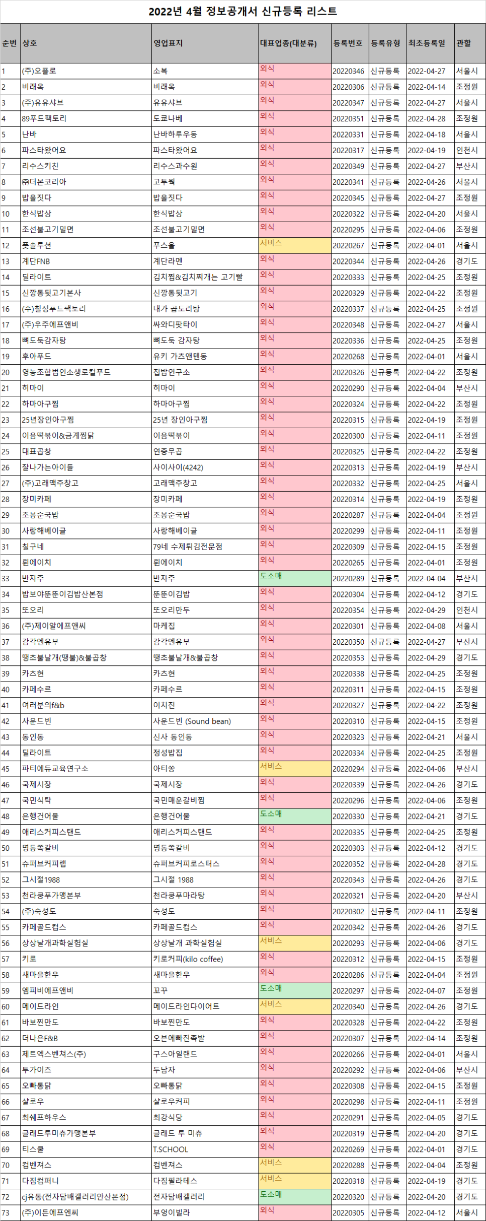Image resolution: width=486 pixels, height=1221 pixels.
Task: Select the 사운드빈 (Sound bean) cell
Action: tap(205, 721)
